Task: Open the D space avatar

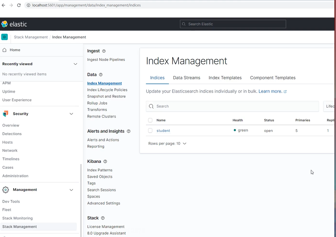Action: (x=5, y=37)
